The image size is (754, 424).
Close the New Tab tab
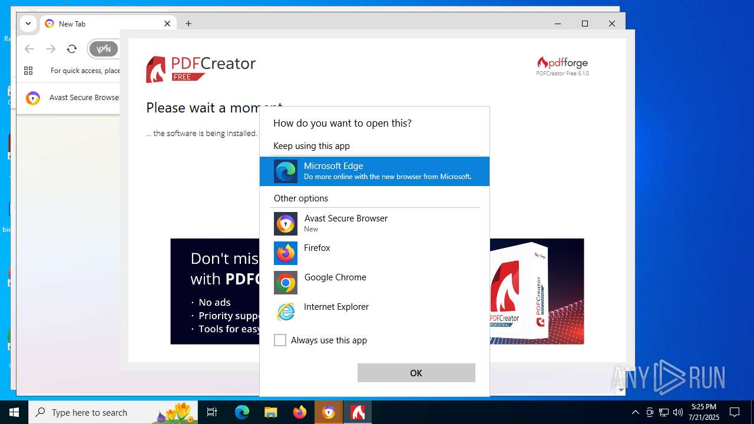pyautogui.click(x=167, y=24)
